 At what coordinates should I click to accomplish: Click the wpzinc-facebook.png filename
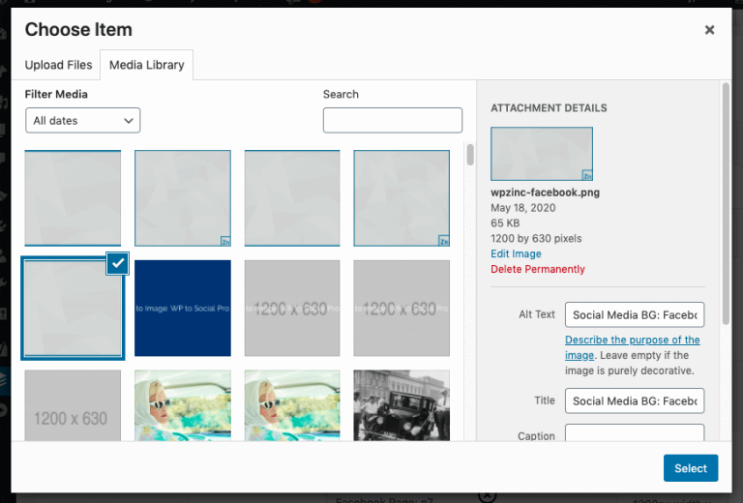545,192
